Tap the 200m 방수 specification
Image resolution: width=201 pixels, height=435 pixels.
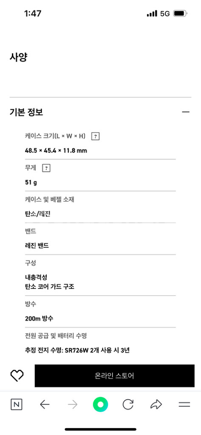[39, 319]
